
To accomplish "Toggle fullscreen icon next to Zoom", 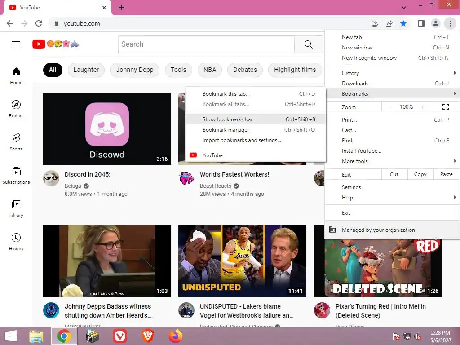I will pyautogui.click(x=445, y=107).
